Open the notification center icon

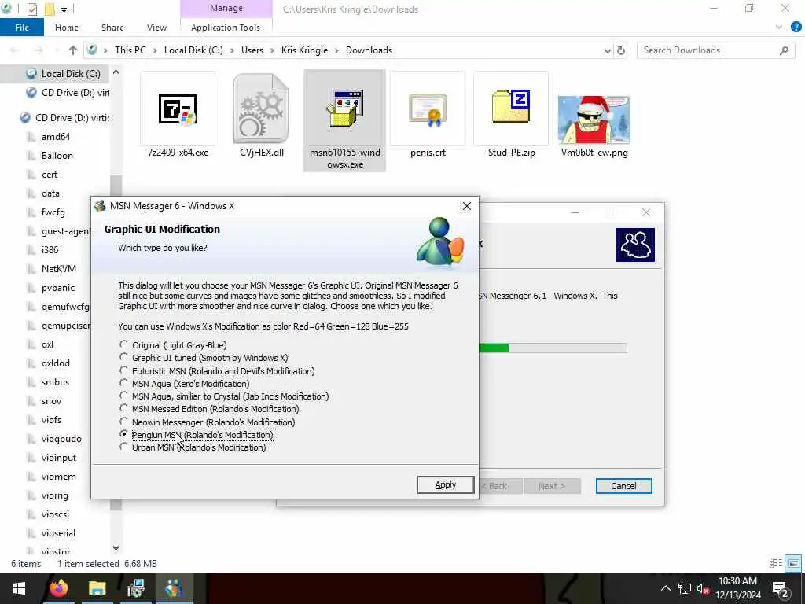click(781, 589)
